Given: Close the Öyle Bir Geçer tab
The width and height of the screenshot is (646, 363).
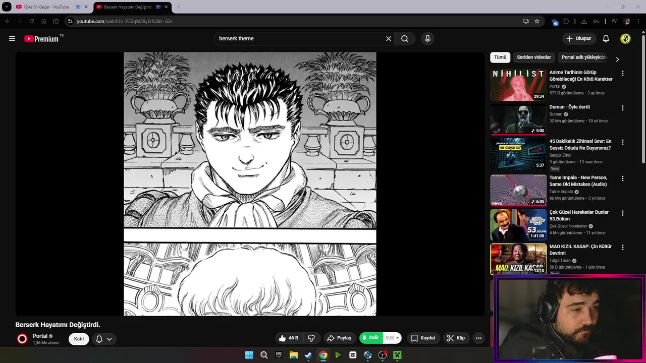Looking at the screenshot, I should [86, 7].
